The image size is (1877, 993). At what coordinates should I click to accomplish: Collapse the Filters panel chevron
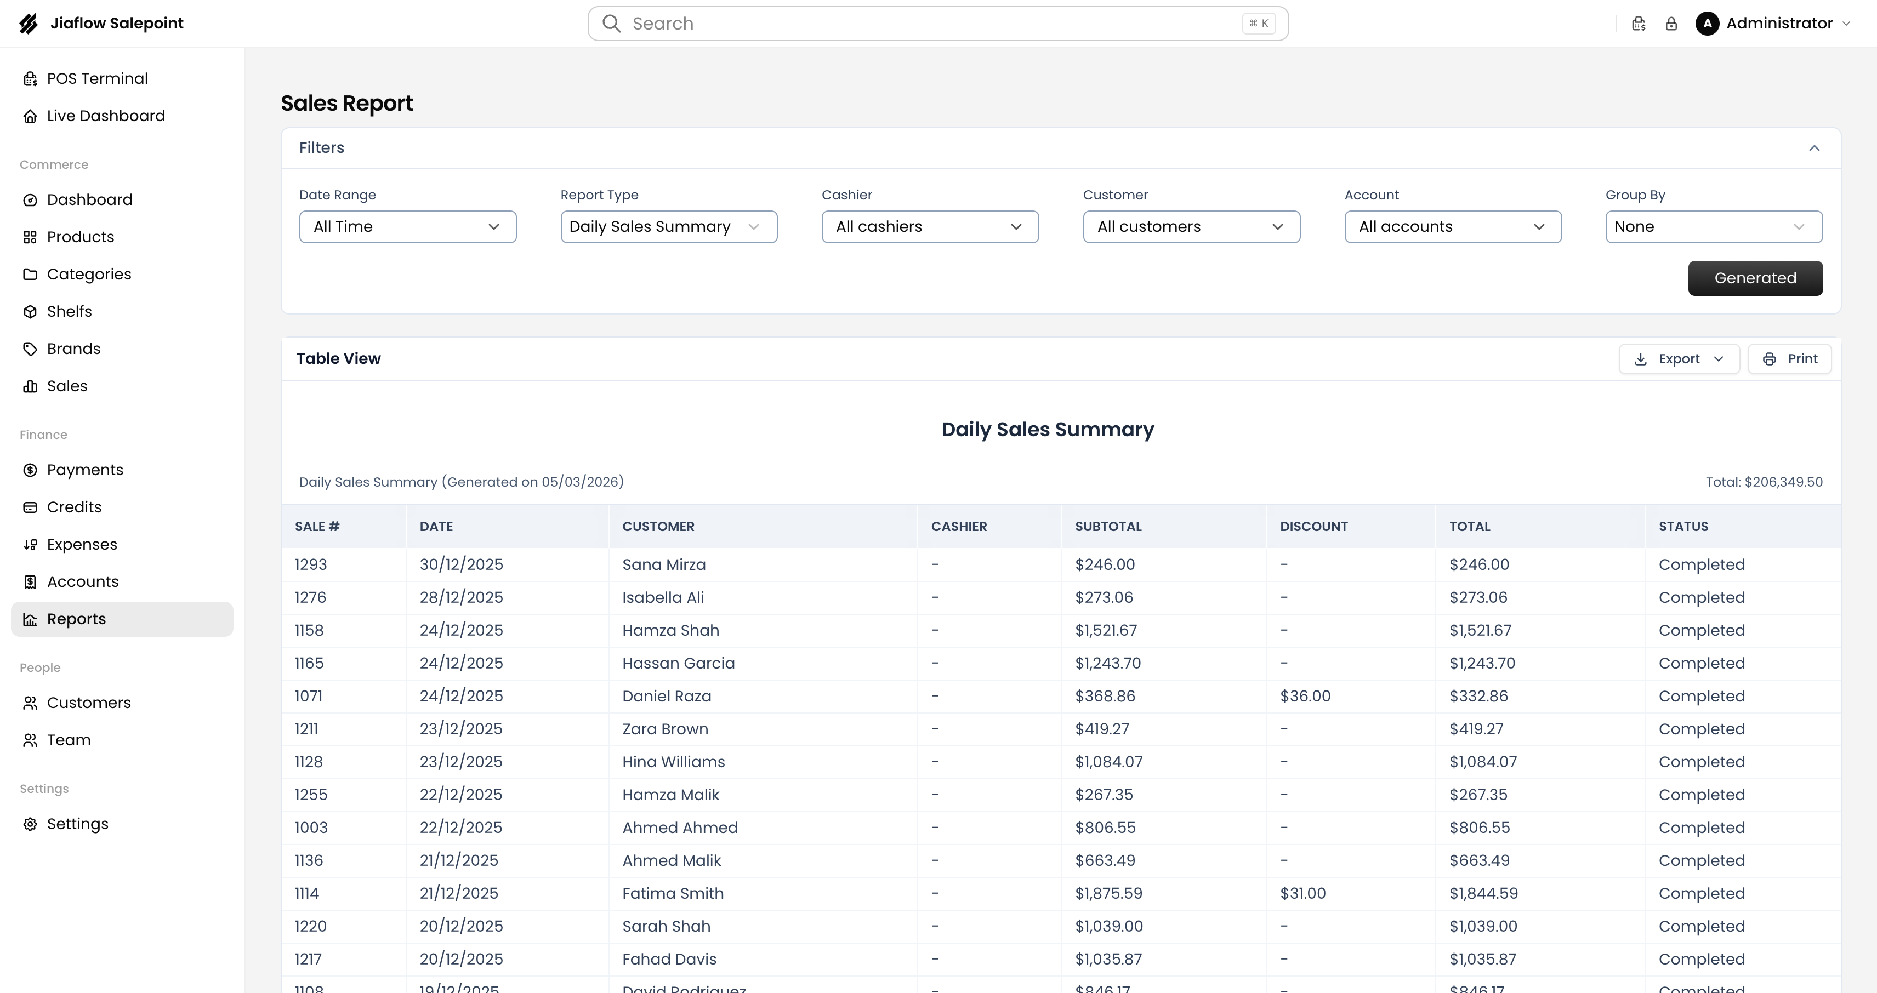coord(1815,148)
